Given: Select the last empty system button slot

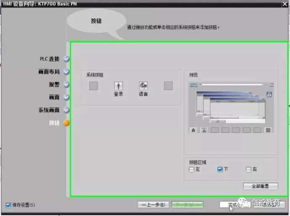Looking at the screenshot, I should click(168, 86).
